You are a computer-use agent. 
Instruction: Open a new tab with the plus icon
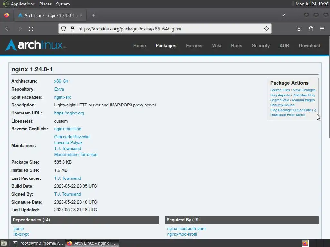coord(93,15)
